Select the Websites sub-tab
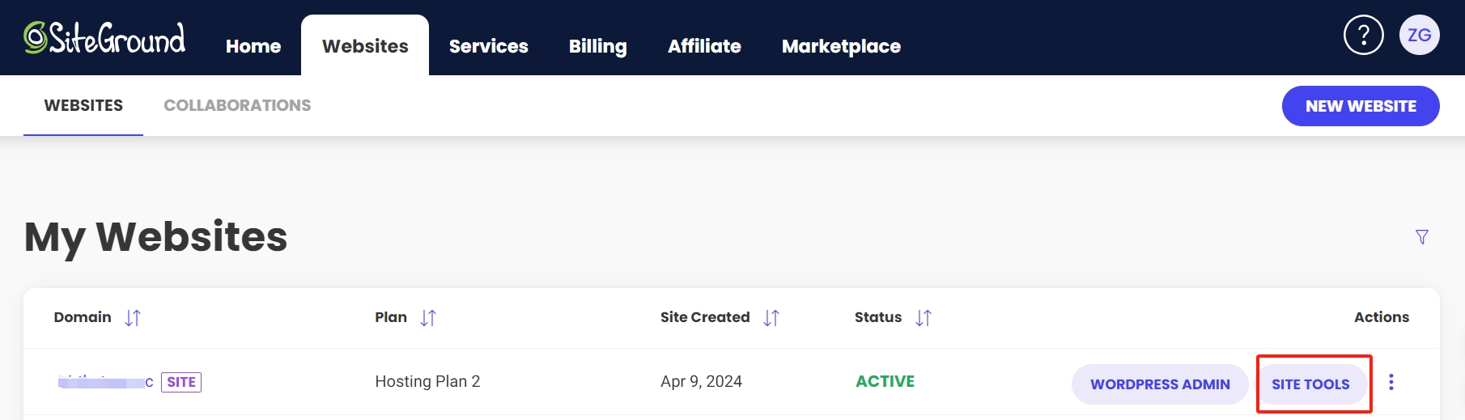The width and height of the screenshot is (1465, 420). pos(83,105)
